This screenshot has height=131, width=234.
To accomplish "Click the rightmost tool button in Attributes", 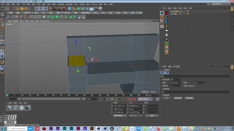I will pos(189,98).
